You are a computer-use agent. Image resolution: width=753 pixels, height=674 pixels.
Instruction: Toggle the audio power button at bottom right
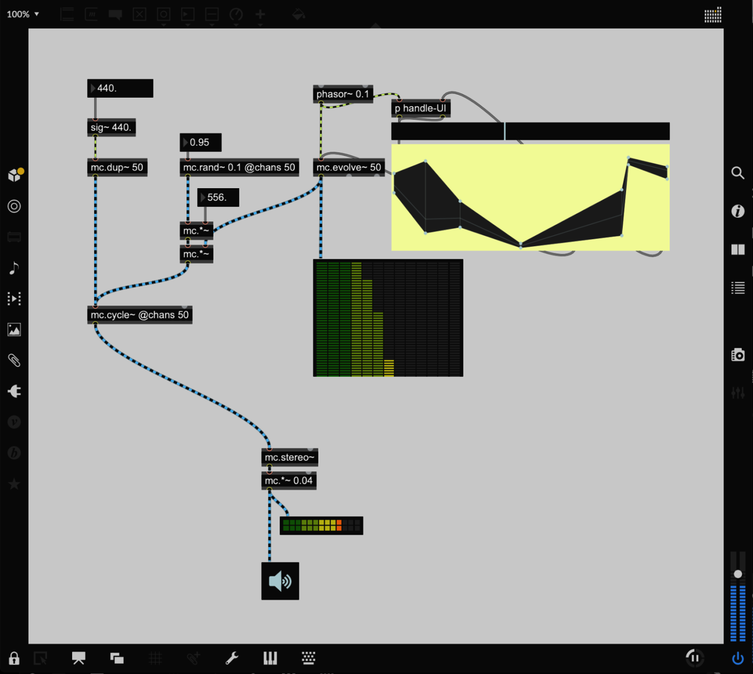(x=738, y=658)
